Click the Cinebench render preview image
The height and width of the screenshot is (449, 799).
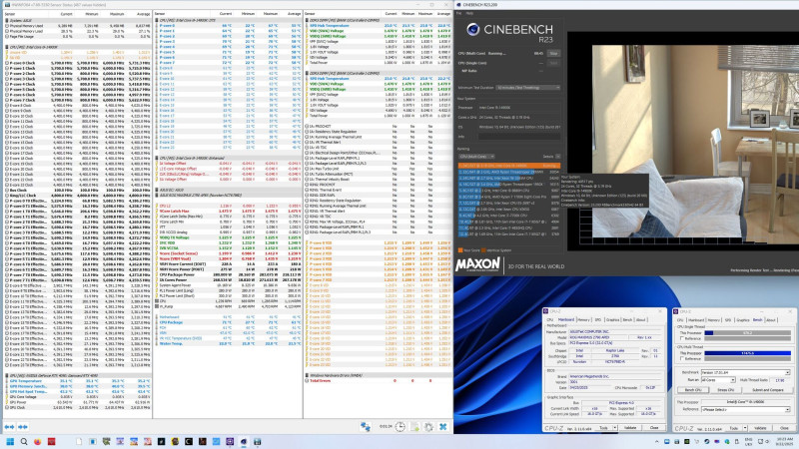point(695,141)
